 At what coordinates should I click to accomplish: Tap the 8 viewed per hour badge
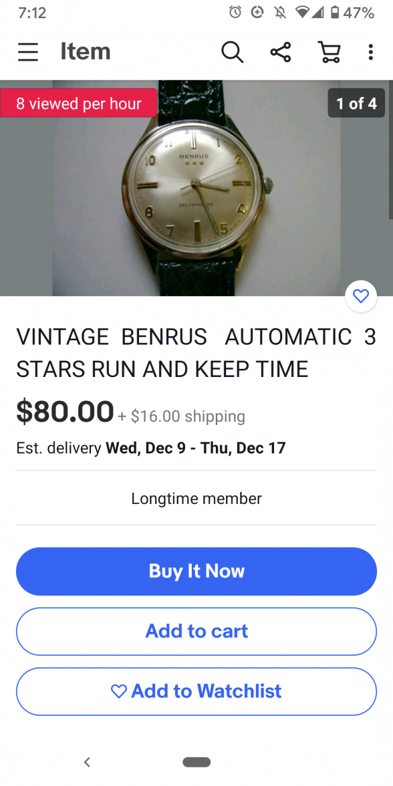pos(79,103)
